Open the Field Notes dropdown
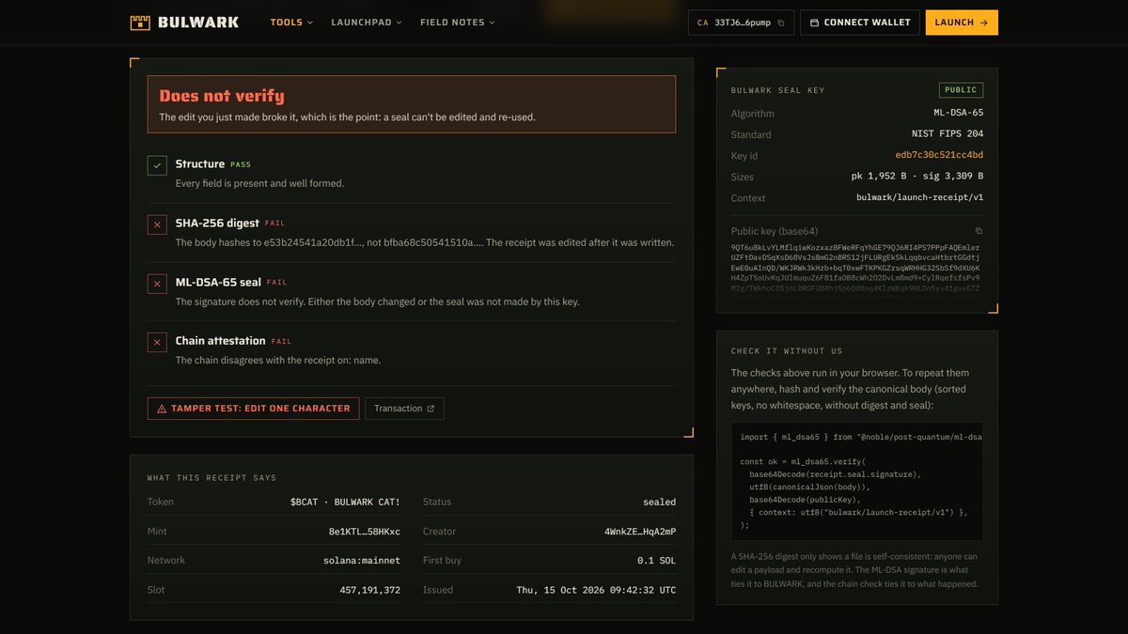The width and height of the screenshot is (1128, 634). (x=458, y=23)
